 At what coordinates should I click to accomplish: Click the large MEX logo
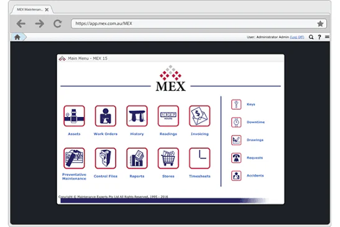click(171, 78)
